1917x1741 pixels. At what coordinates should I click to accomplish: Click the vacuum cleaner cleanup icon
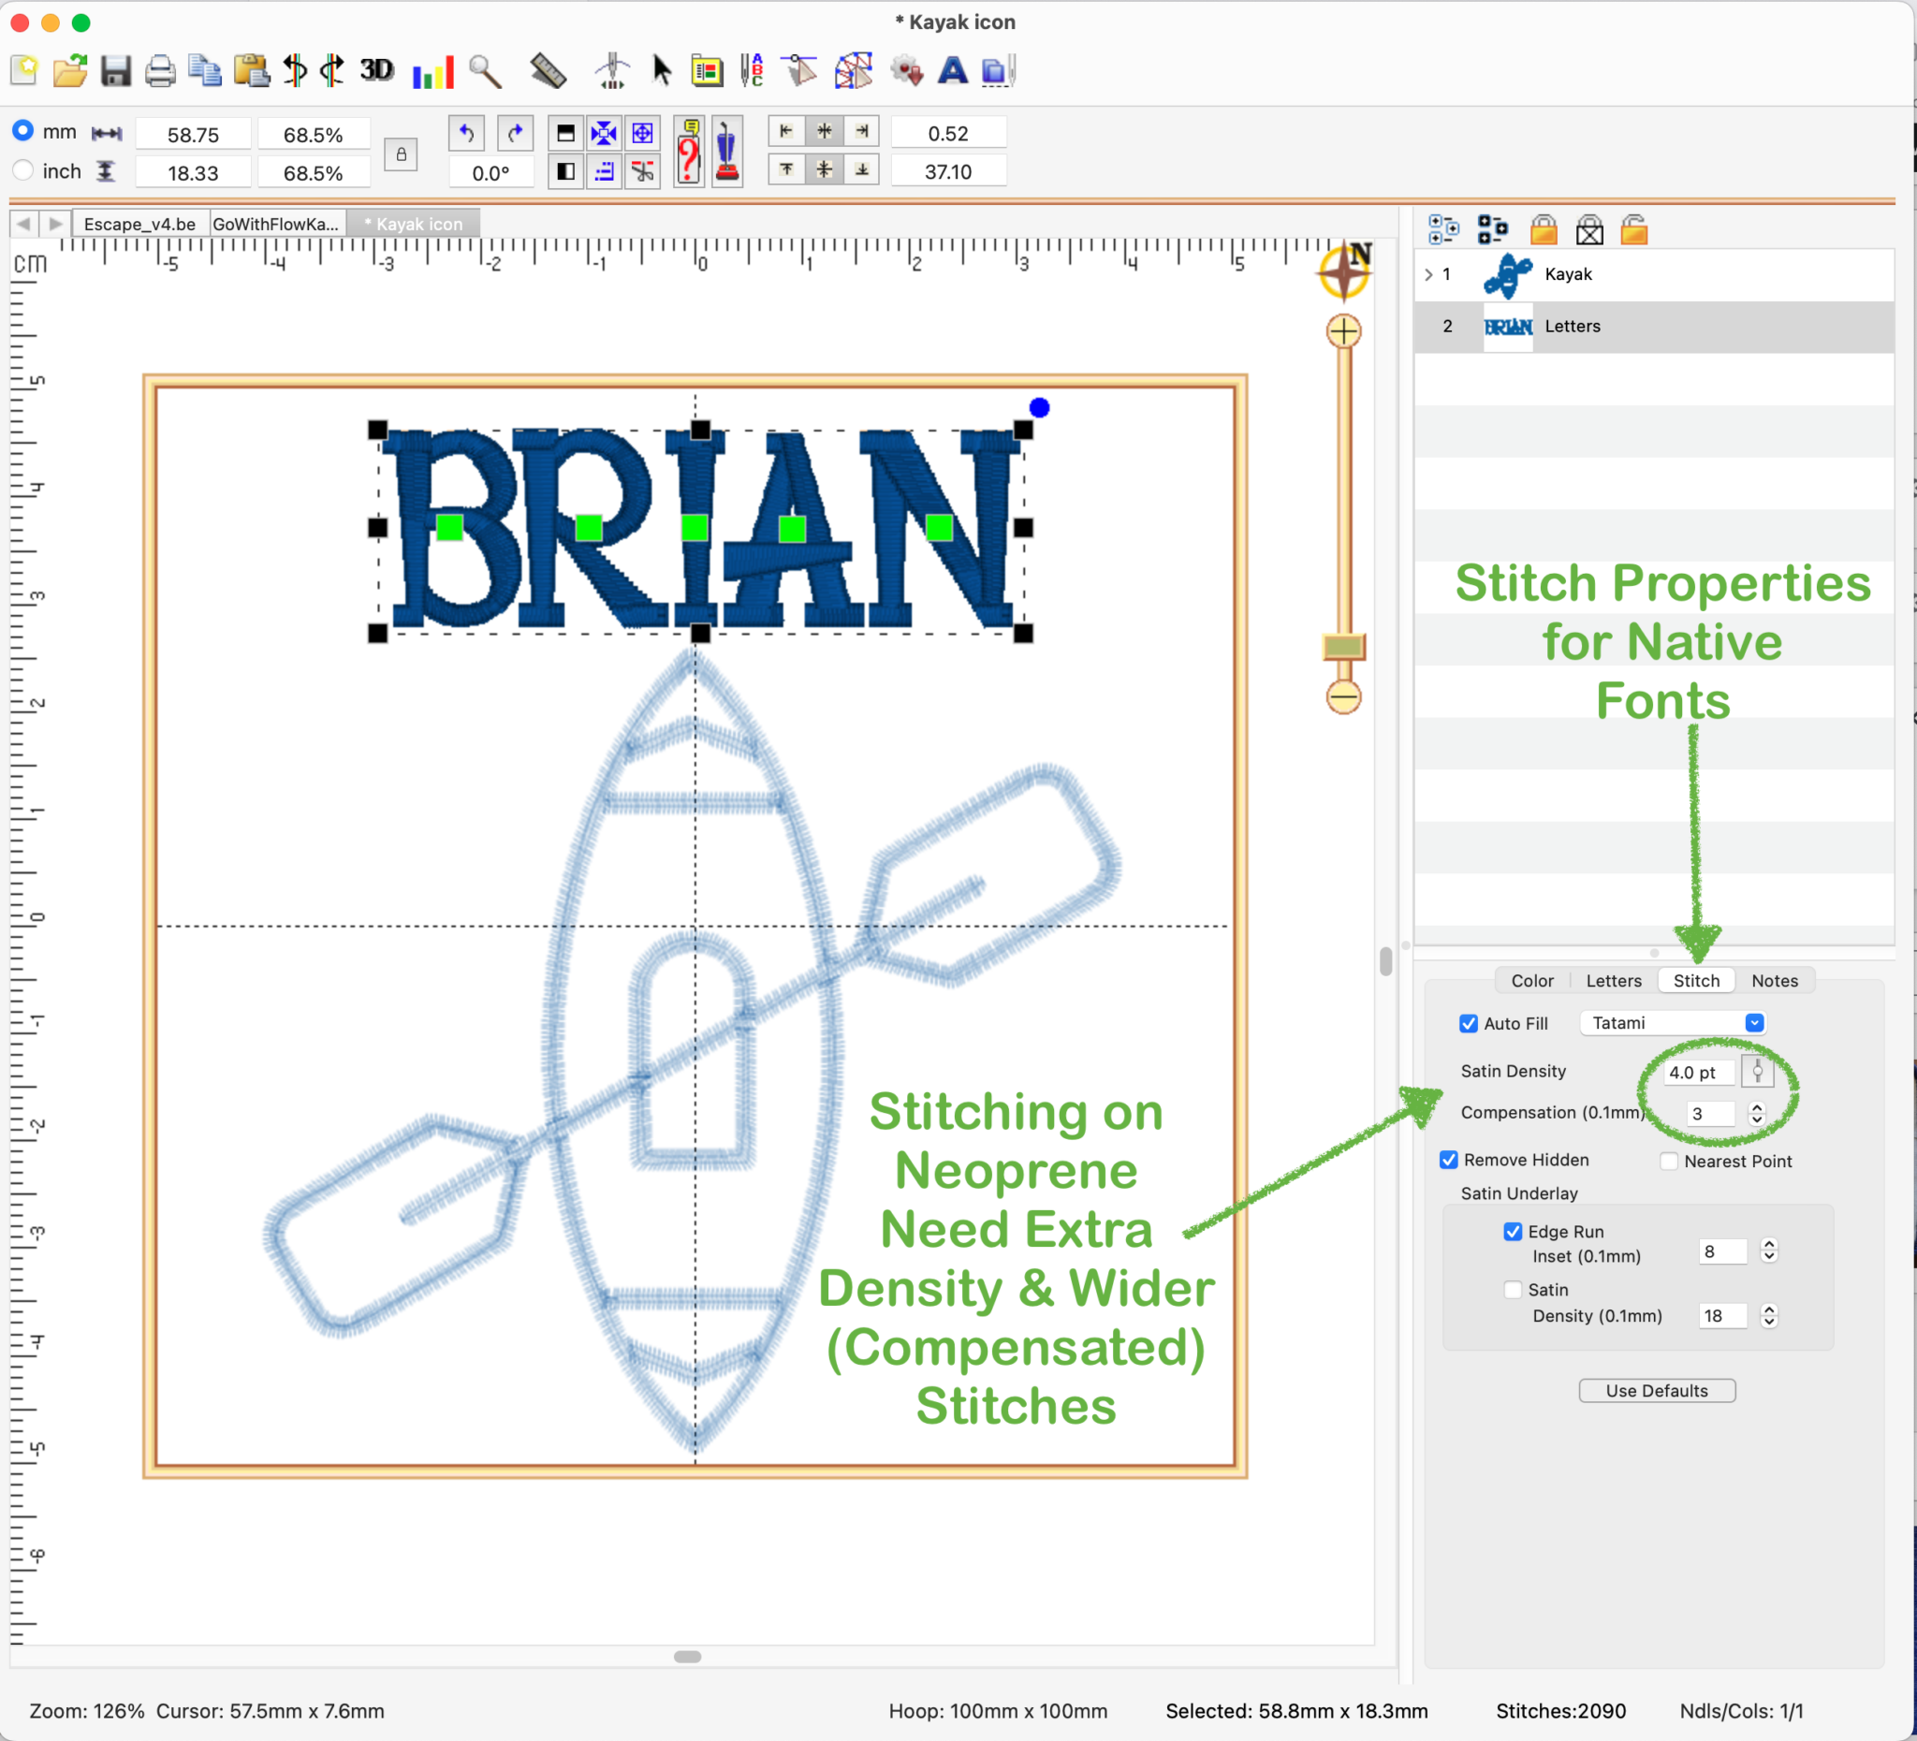(727, 153)
